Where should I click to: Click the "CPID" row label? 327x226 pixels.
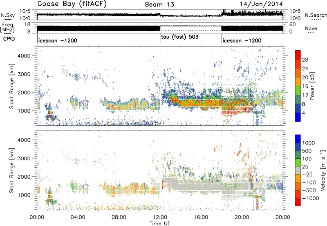pyautogui.click(x=9, y=39)
